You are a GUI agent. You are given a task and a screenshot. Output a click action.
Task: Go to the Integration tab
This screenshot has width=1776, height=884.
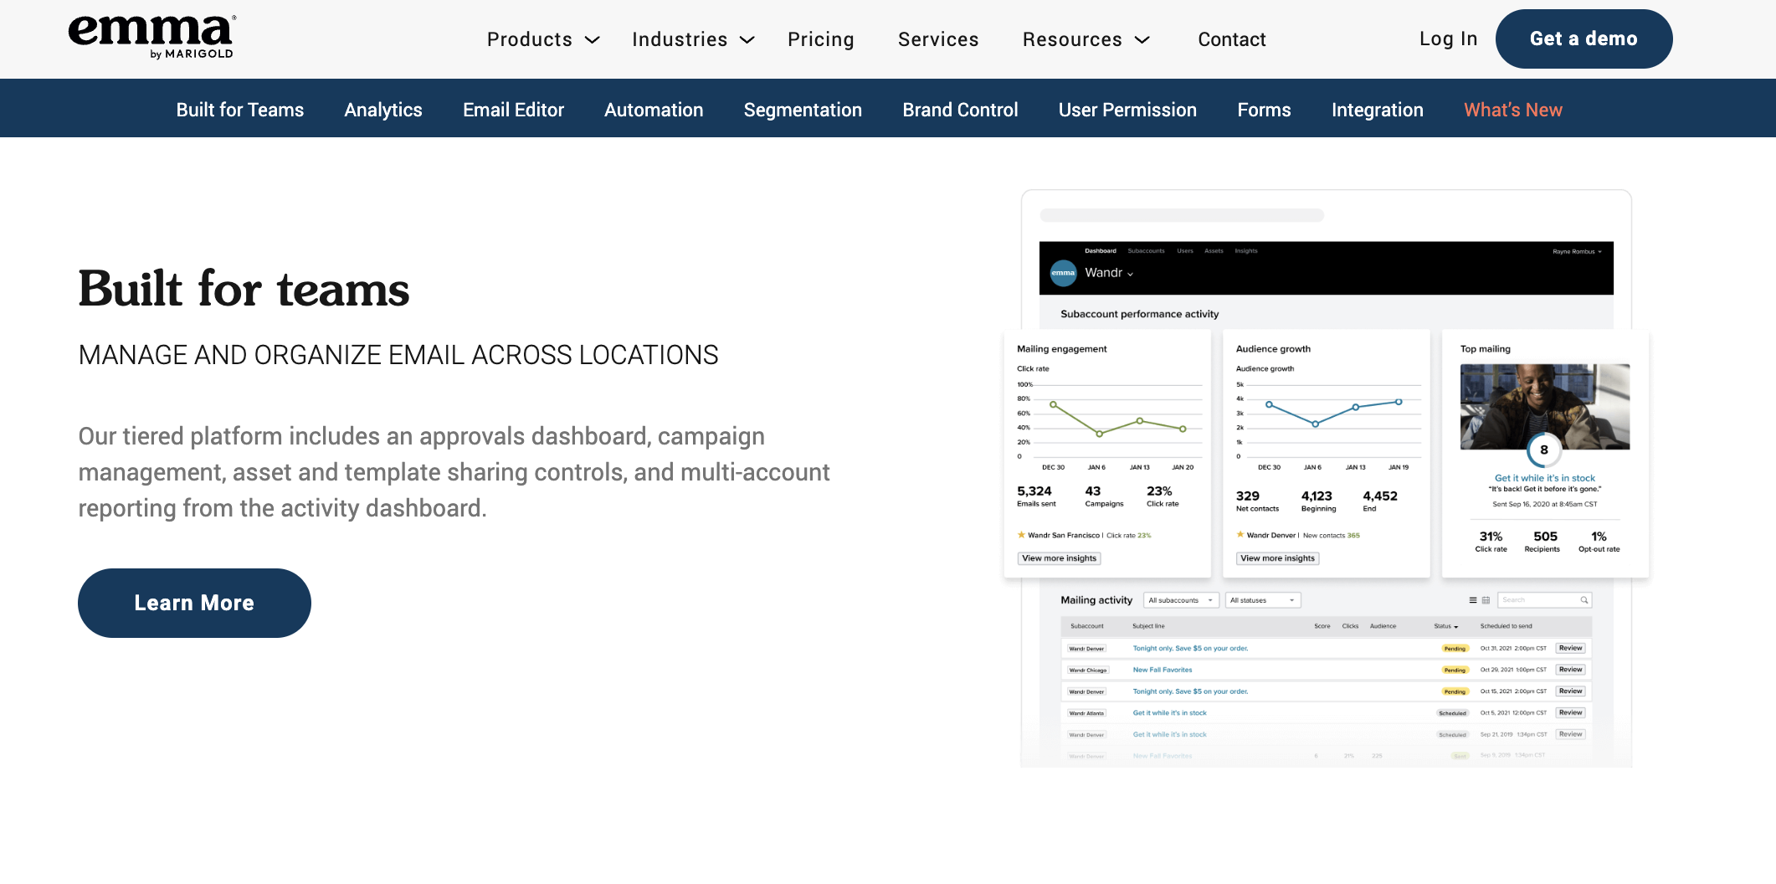tap(1377, 110)
